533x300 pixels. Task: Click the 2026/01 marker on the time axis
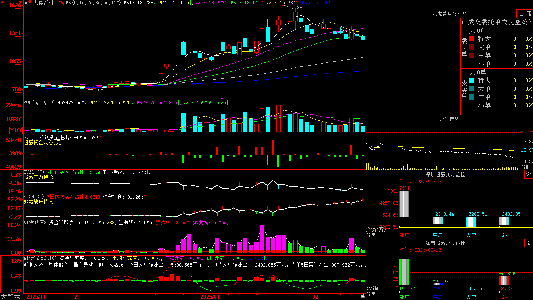pyautogui.click(x=210, y=297)
